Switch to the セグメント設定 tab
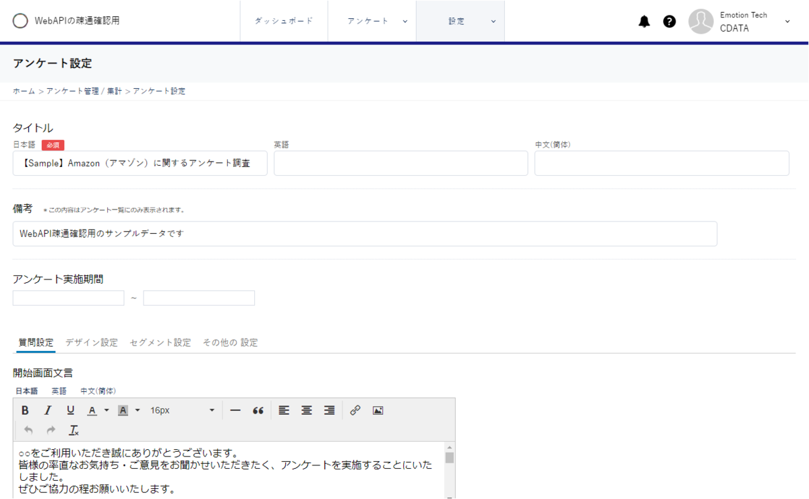Viewport: 809px width, 499px height. [160, 343]
